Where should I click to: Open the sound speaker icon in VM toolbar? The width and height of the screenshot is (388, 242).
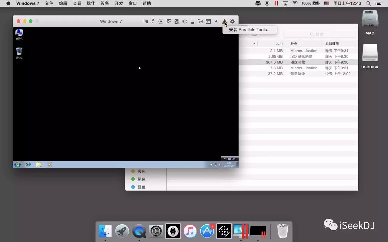pyautogui.click(x=185, y=21)
